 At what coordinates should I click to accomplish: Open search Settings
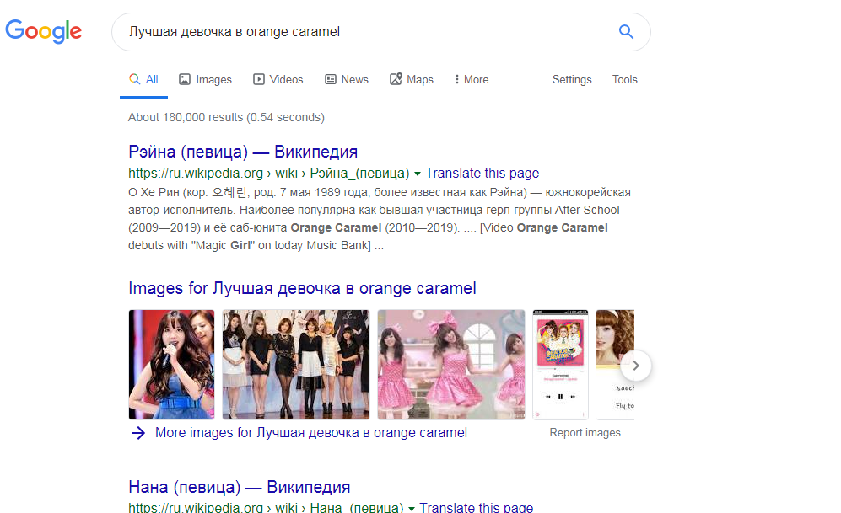point(571,79)
